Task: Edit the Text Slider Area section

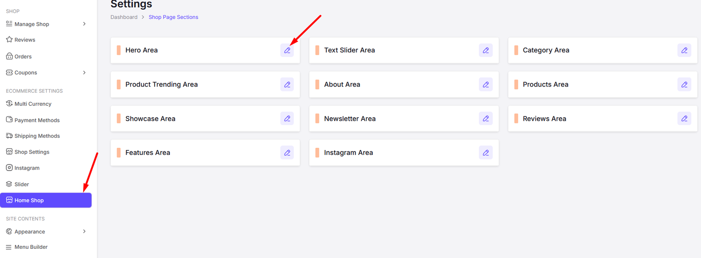Action: (485, 50)
